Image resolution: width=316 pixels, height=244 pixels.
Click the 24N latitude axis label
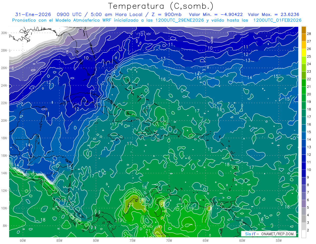click(4, 86)
